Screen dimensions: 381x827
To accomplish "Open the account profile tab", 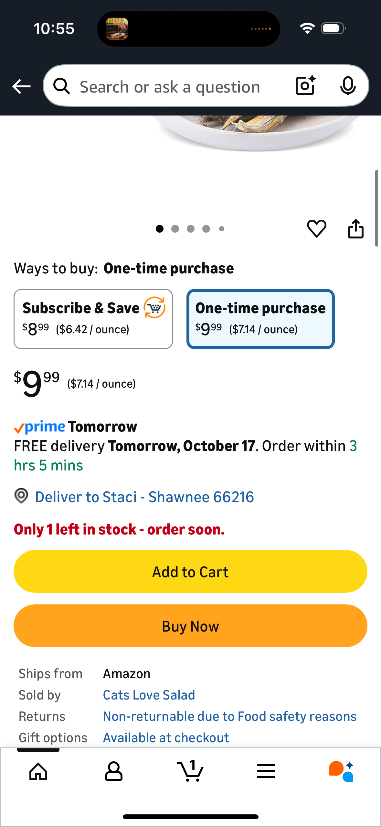I will [114, 771].
